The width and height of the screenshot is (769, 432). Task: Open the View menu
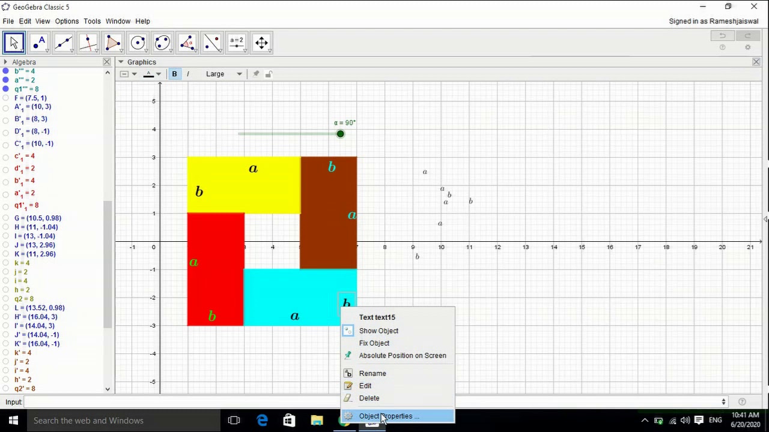click(43, 21)
